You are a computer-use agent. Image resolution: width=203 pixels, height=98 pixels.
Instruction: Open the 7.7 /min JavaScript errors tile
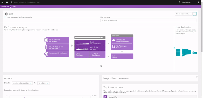[98, 54]
